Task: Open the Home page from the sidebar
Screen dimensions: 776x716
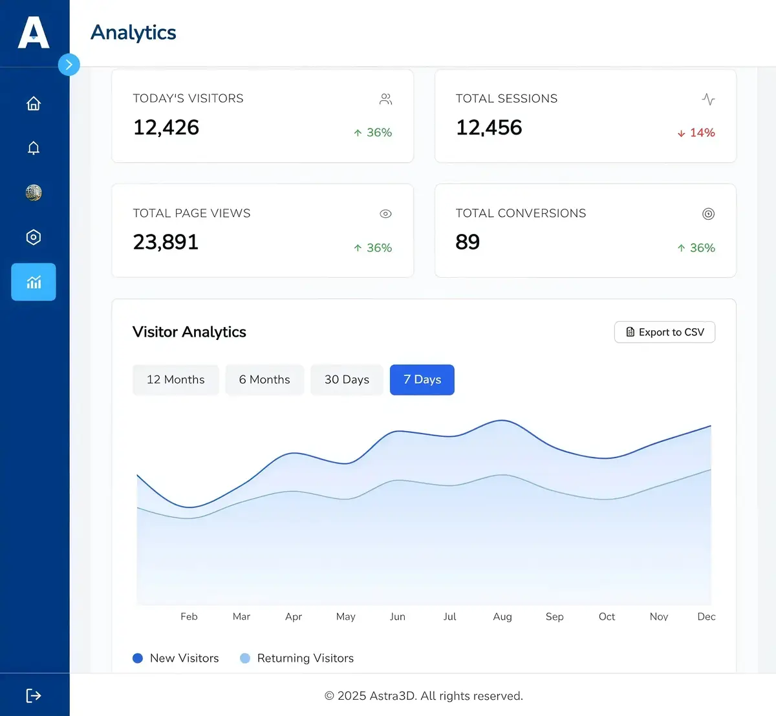Action: pos(34,103)
